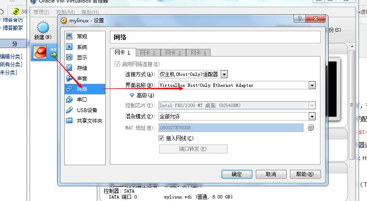
Task: Click the 未分类 link
Action: (8, 72)
